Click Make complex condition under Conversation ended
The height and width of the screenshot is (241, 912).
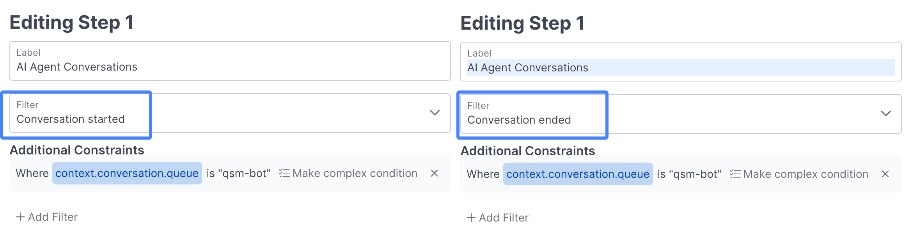click(806, 174)
